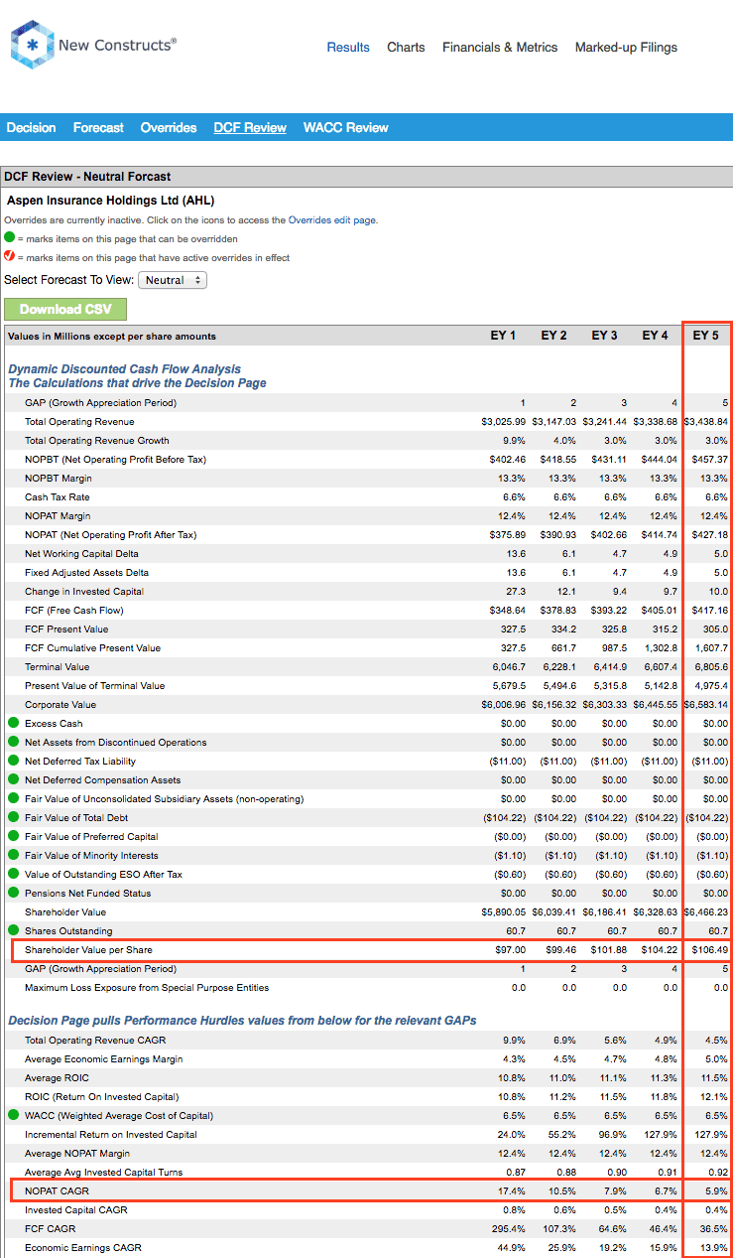733x1258 pixels.
Task: Click override dot for Net Deferred Tax Liability
Action: tap(13, 761)
